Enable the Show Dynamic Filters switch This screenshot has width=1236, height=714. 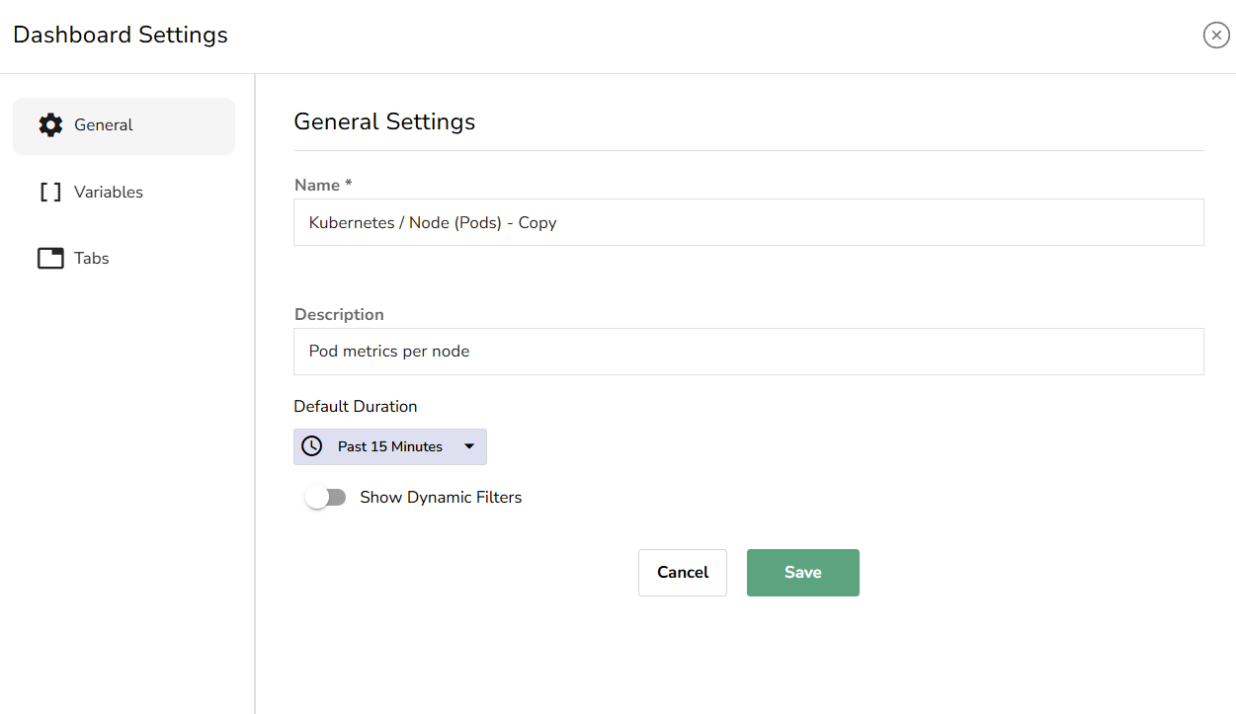pos(326,497)
